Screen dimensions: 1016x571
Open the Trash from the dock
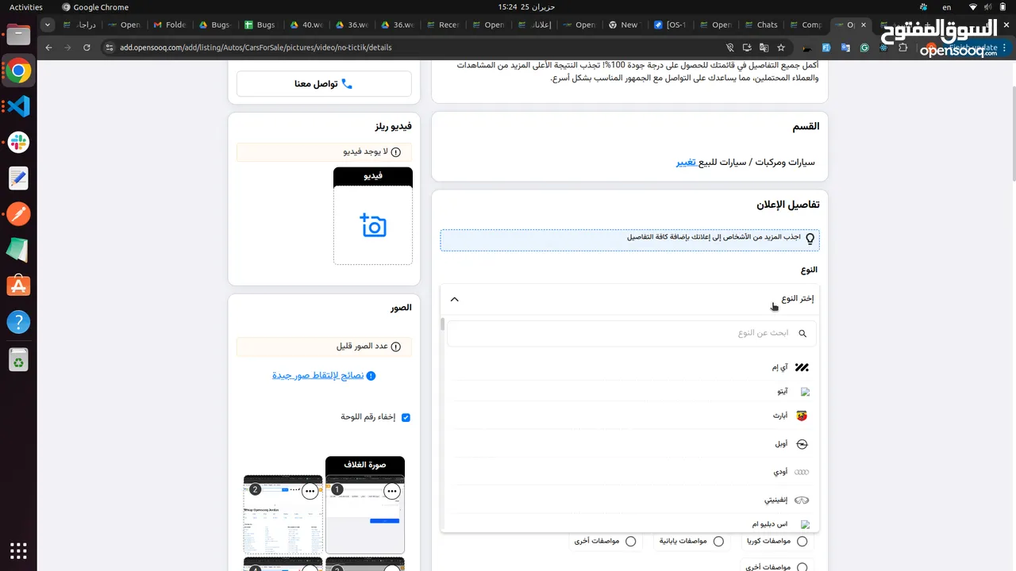tap(18, 360)
